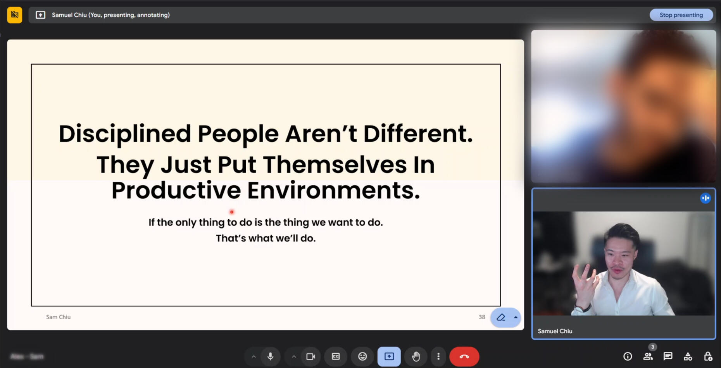
Task: Click the yellow icon in top-left corner
Action: 15,15
